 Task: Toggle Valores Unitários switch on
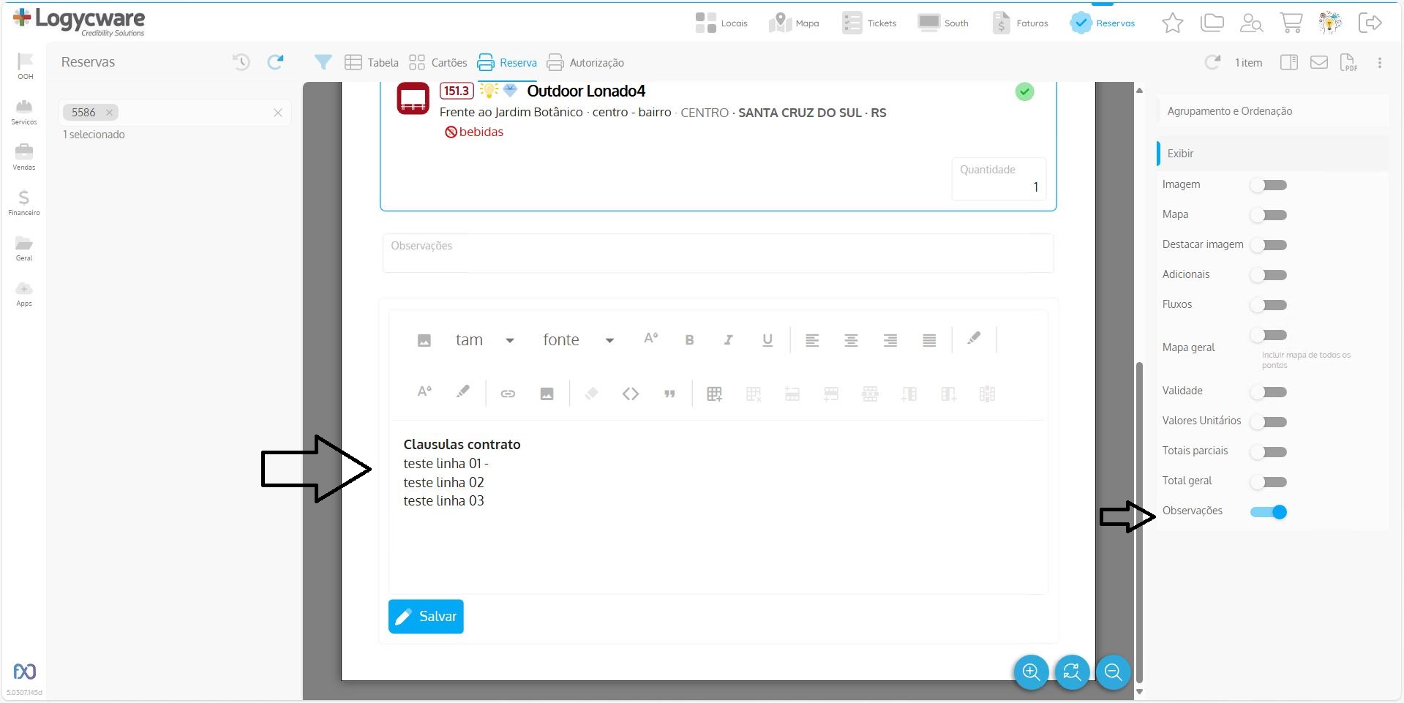coord(1269,422)
